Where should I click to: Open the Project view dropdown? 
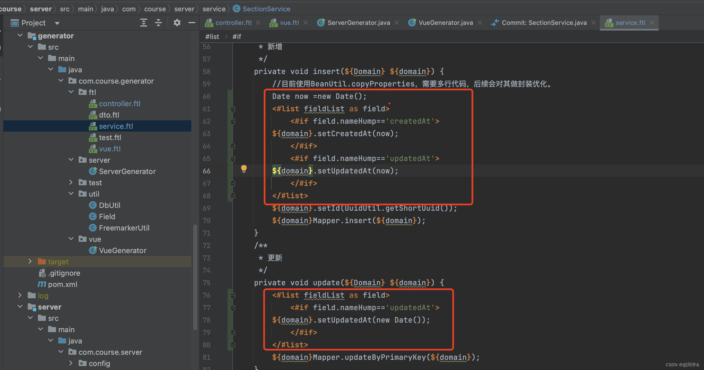click(57, 23)
